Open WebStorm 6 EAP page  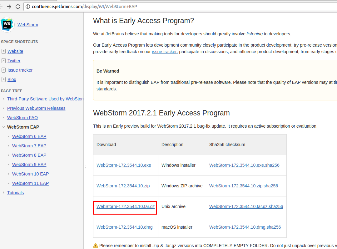coord(29,136)
